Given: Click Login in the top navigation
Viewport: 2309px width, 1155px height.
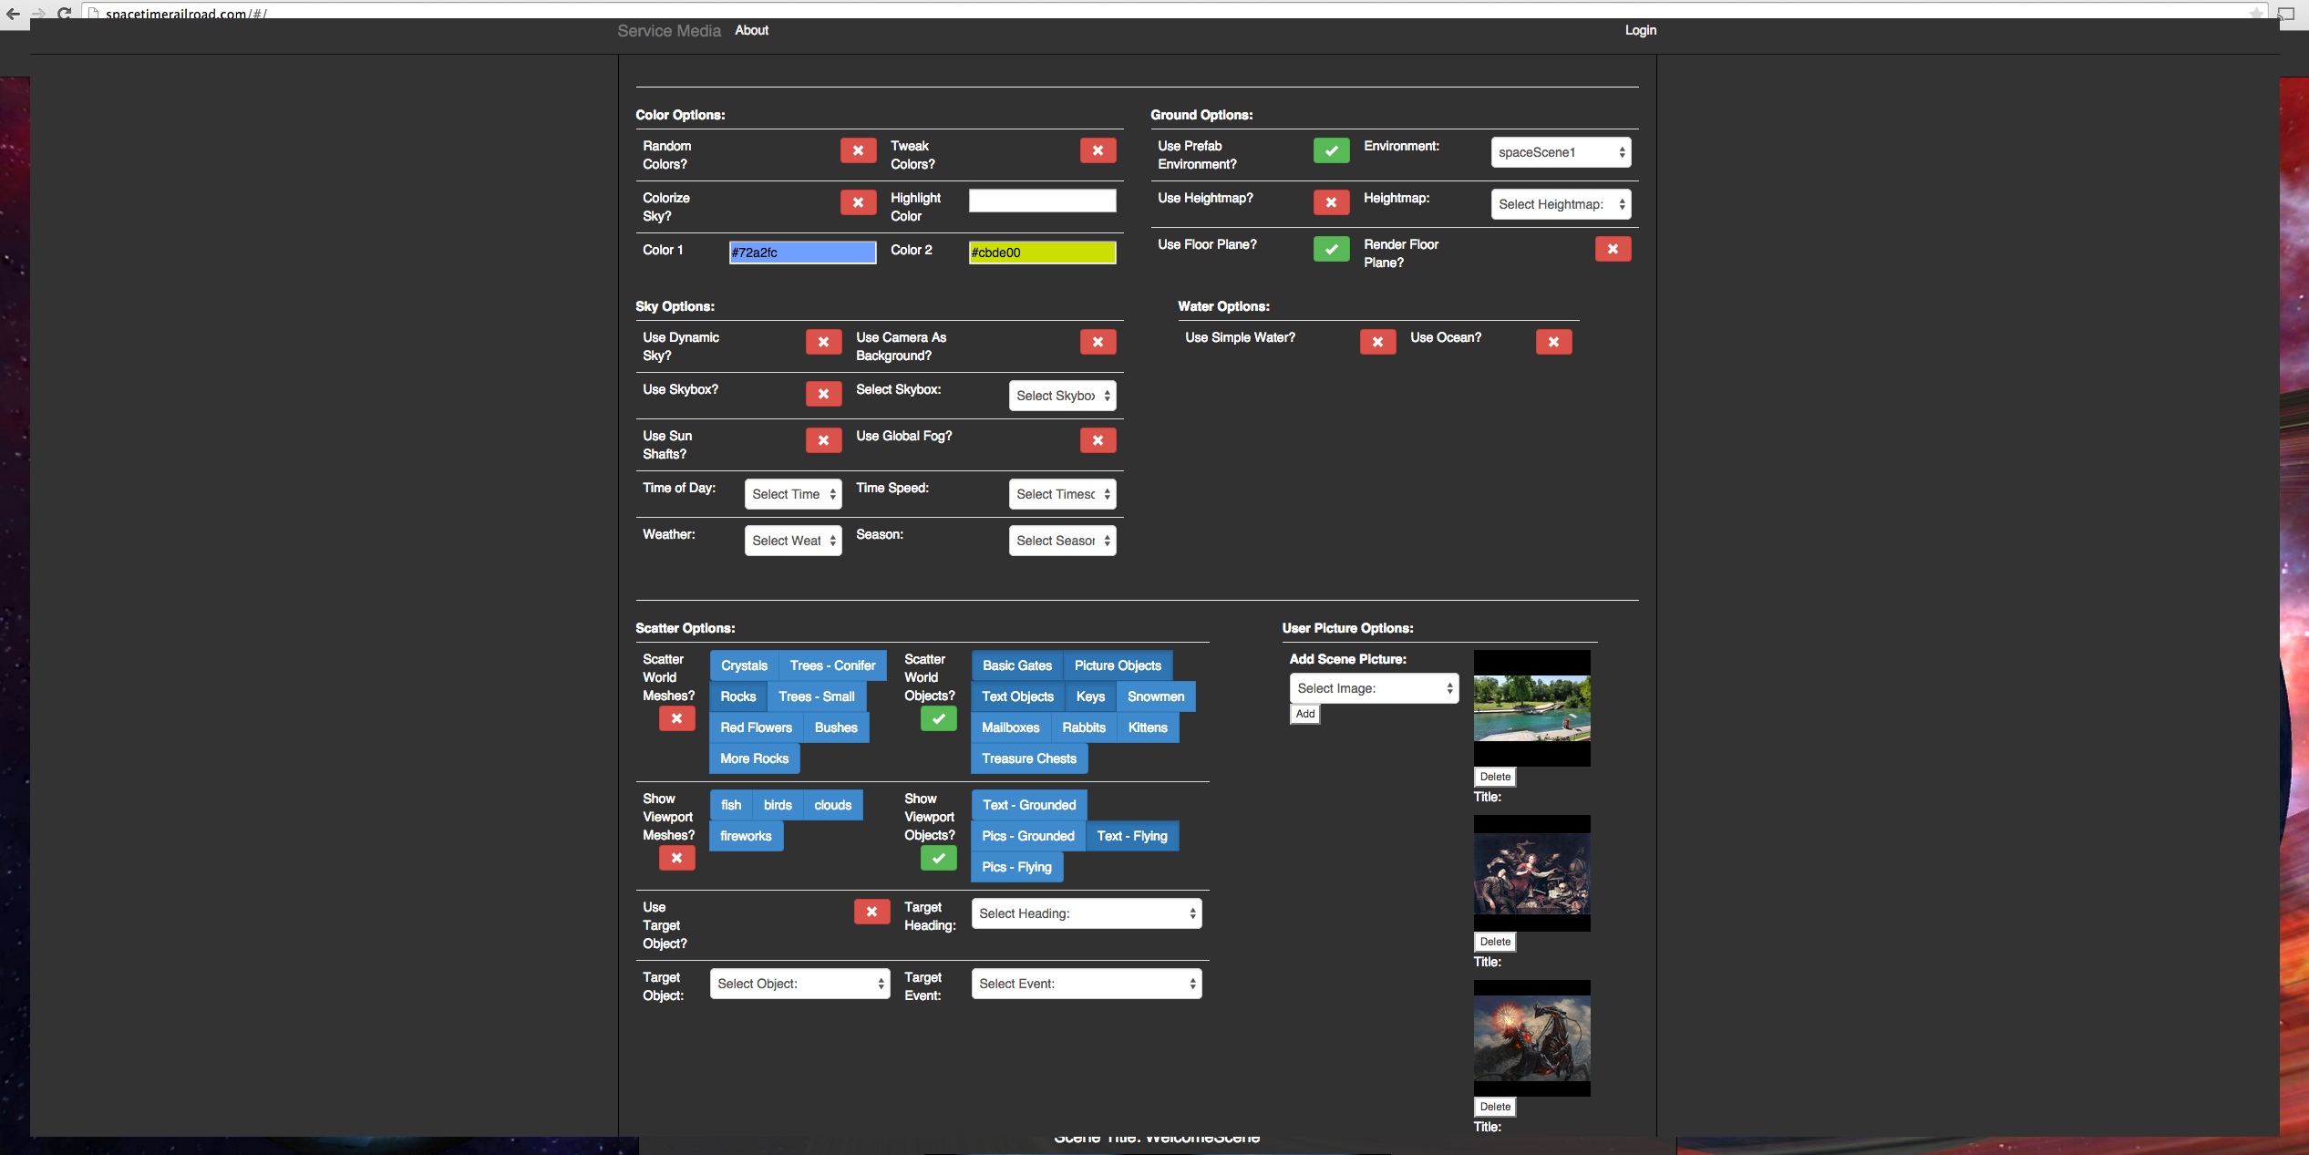Looking at the screenshot, I should [1640, 30].
